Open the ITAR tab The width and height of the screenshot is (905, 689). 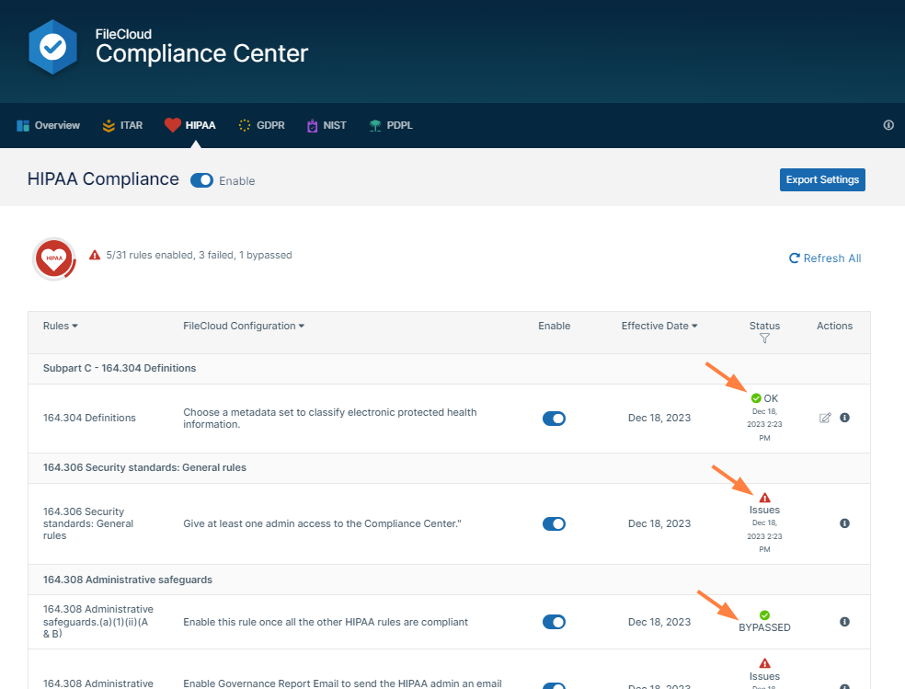click(122, 125)
